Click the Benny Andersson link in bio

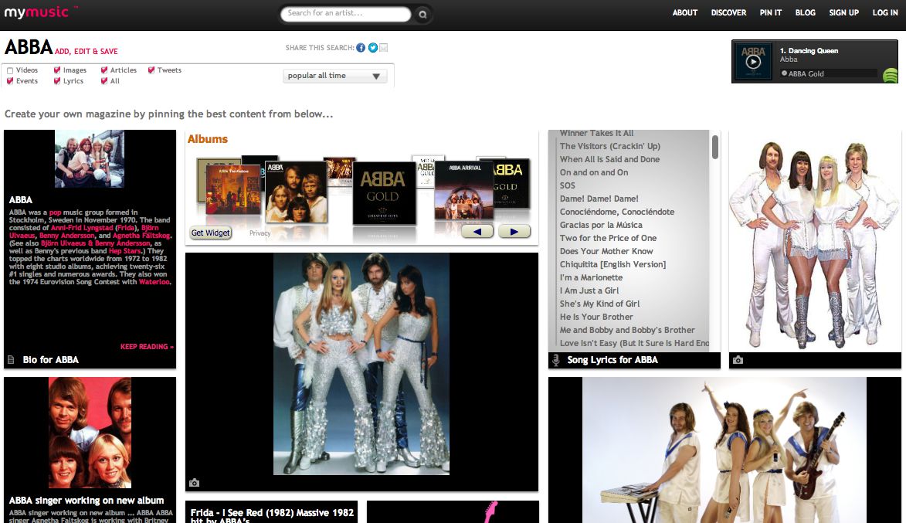pos(67,236)
